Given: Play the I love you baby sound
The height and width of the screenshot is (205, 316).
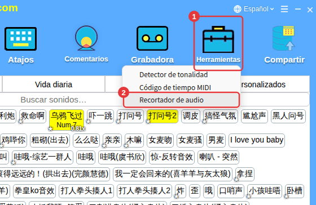Looking at the screenshot, I should click(x=257, y=140).
